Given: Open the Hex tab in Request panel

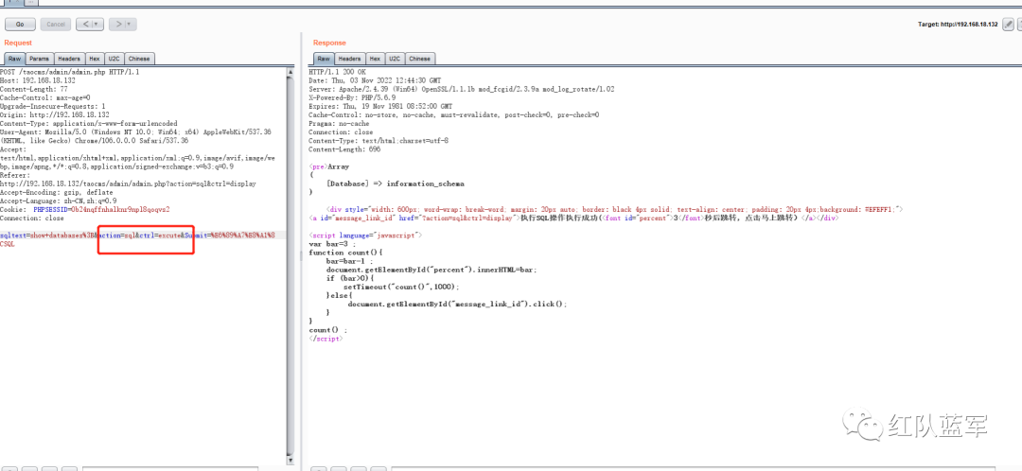Looking at the screenshot, I should pyautogui.click(x=95, y=59).
